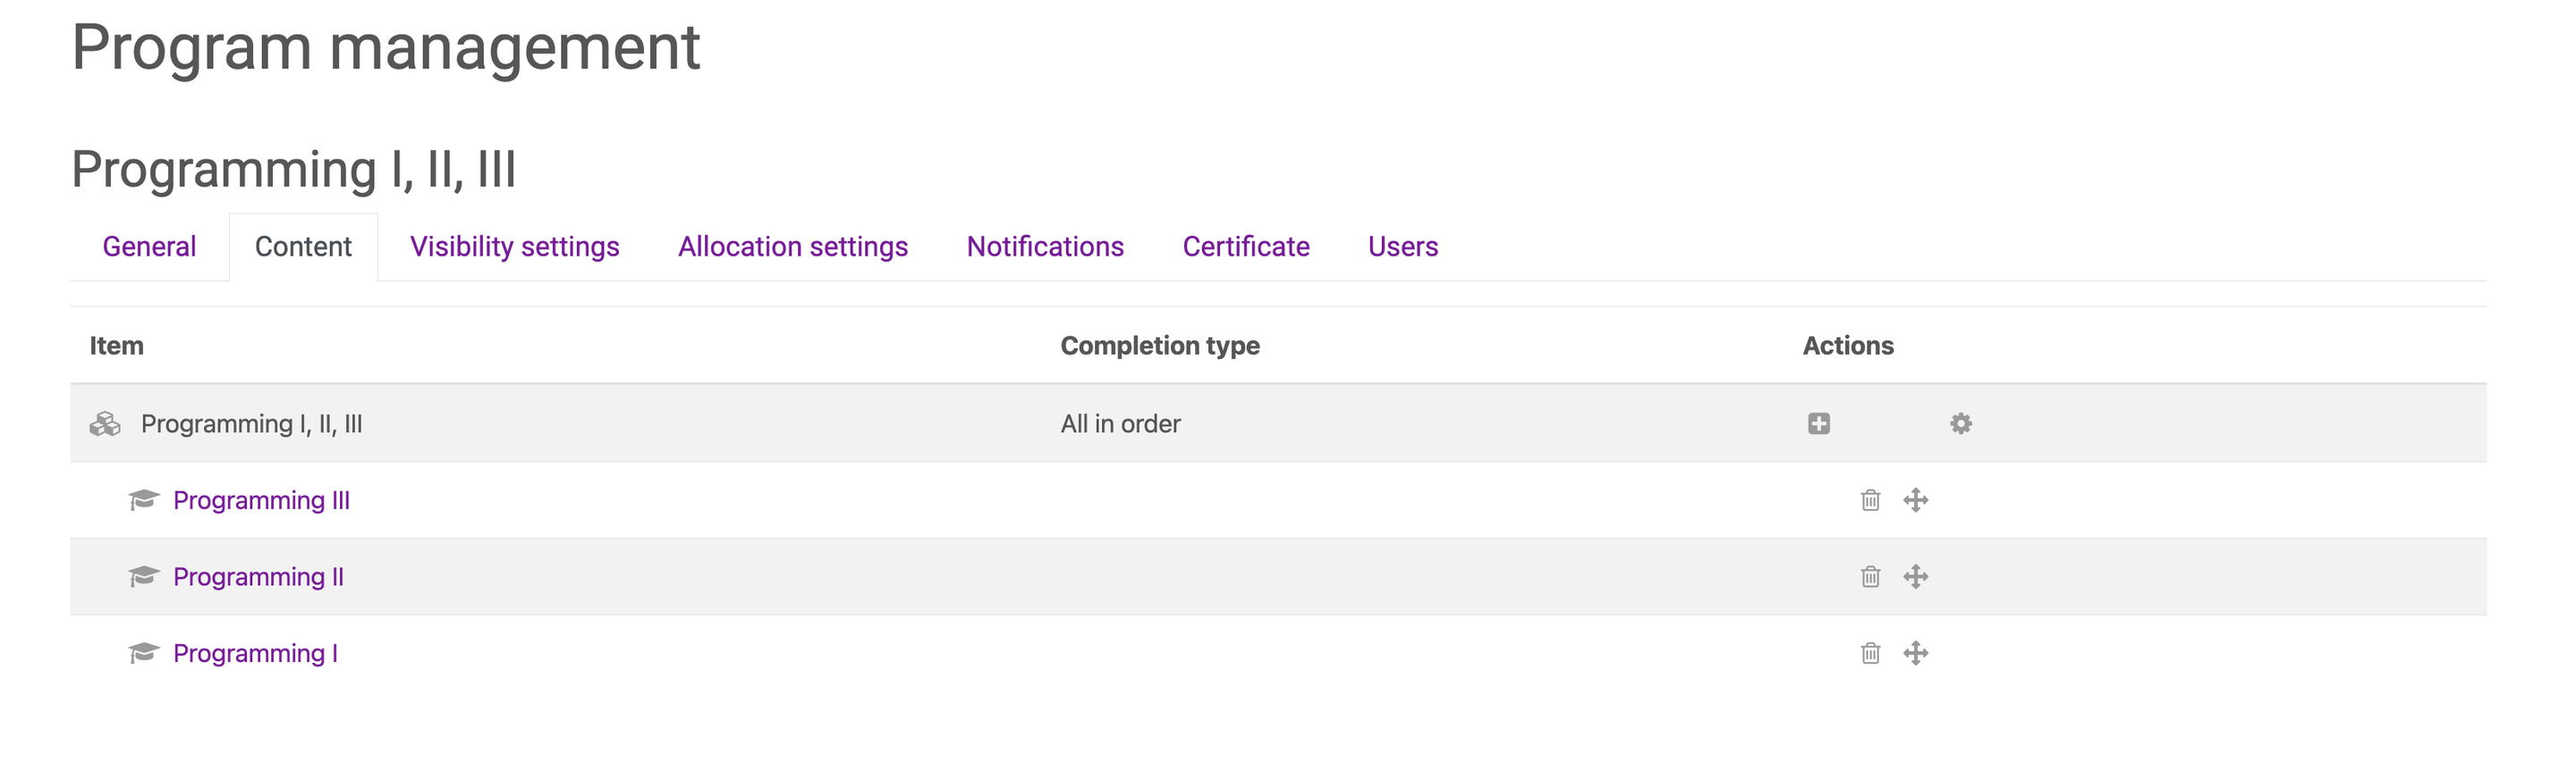Click the 'All in order' completion type text
Viewport: 2576px width, 762px height.
click(x=1120, y=423)
